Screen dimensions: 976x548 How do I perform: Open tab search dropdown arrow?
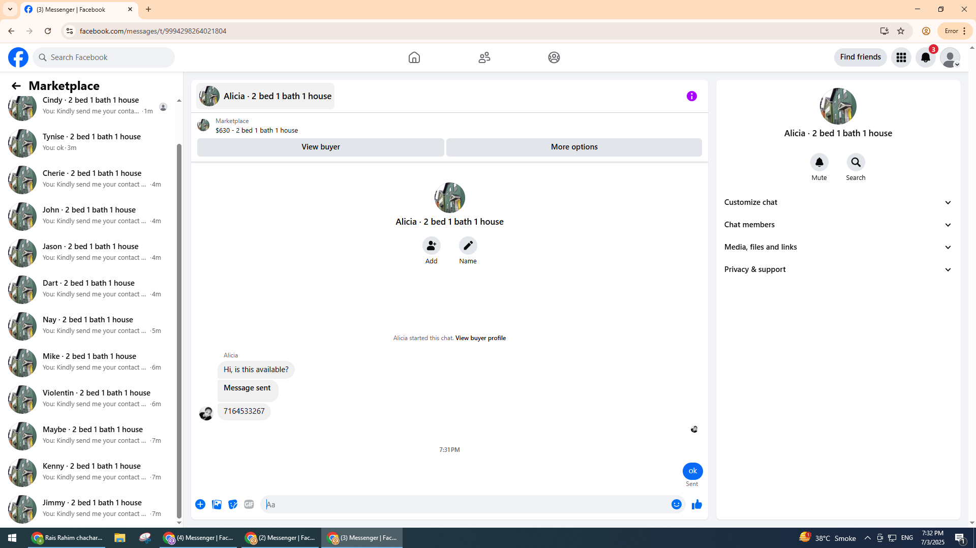pyautogui.click(x=10, y=9)
